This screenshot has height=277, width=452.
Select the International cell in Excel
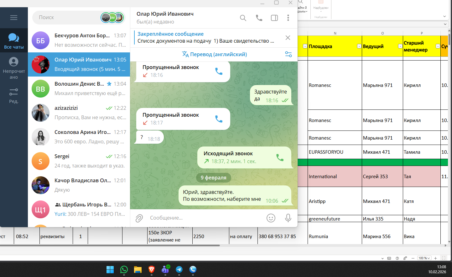pos(335,176)
